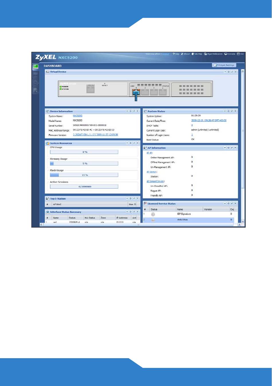
Task: Click the Logout link
Action: pyautogui.click(x=165, y=54)
